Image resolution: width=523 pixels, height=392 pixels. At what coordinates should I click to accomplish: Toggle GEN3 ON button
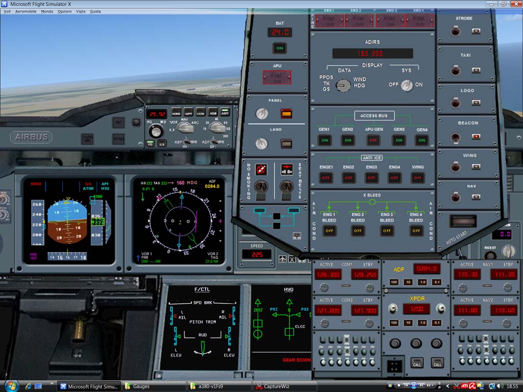[399, 140]
